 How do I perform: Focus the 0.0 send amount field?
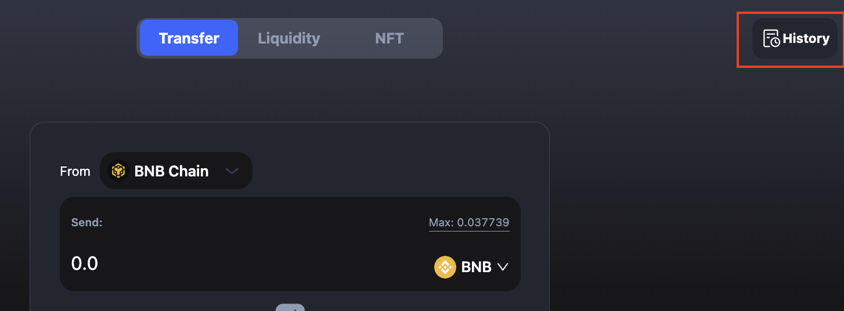85,264
